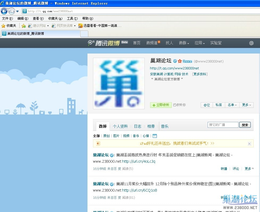Open the 迅雷看看 favorites link
This screenshot has height=212, width=260.
click(100, 26)
